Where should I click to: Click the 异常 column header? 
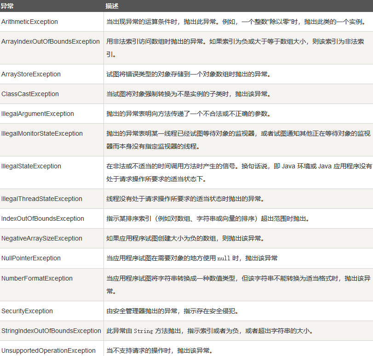[x=7, y=6]
